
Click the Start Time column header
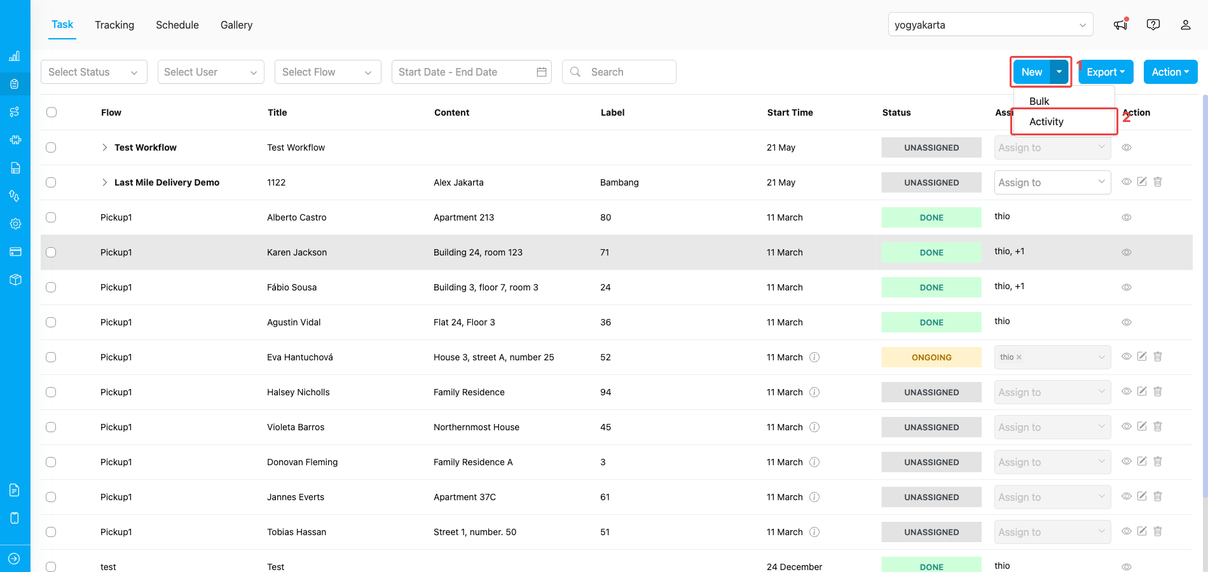790,112
